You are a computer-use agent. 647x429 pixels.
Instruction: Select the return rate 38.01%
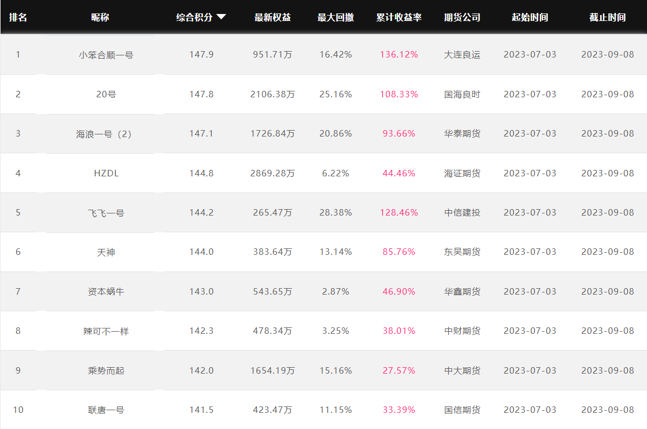pos(399,331)
